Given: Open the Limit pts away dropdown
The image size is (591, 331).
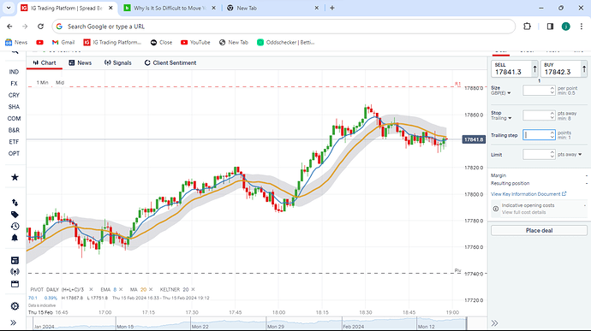Looking at the screenshot, I should 570,155.
